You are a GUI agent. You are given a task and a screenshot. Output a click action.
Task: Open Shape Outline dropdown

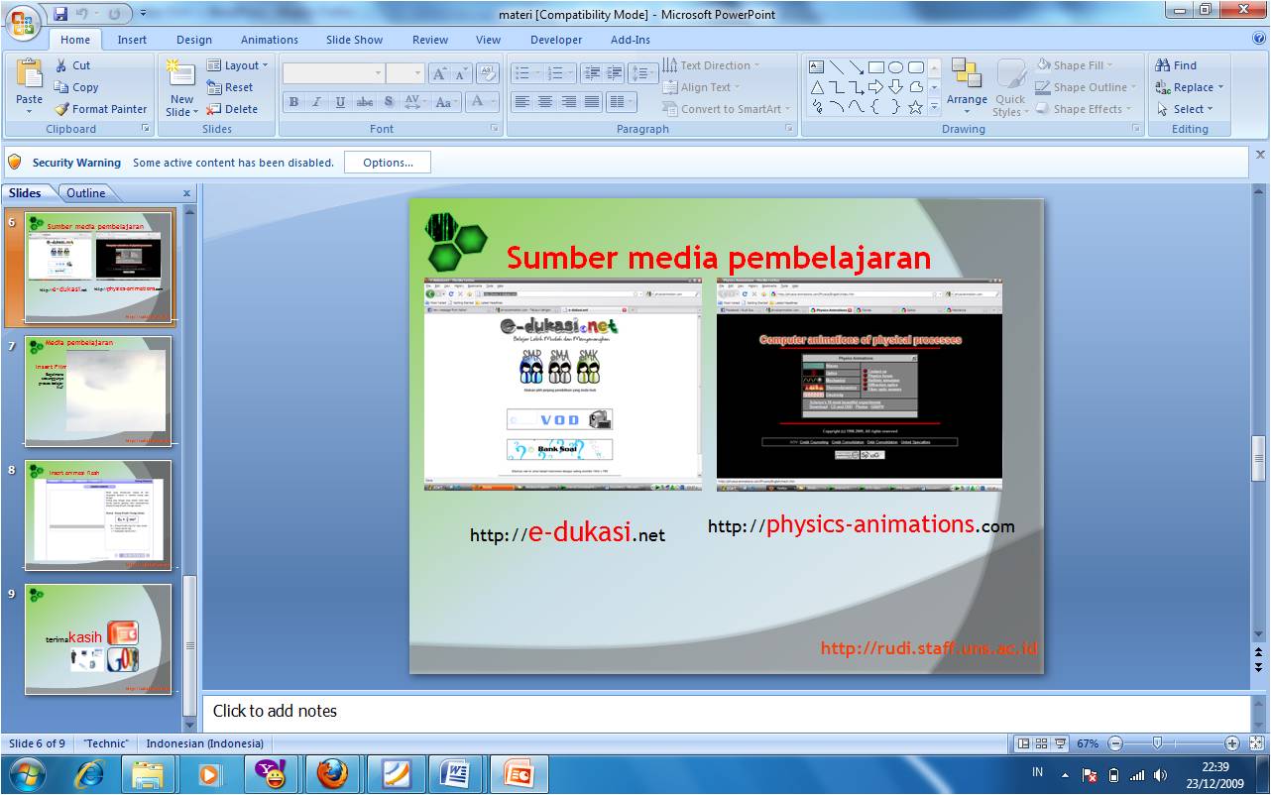pos(1086,87)
